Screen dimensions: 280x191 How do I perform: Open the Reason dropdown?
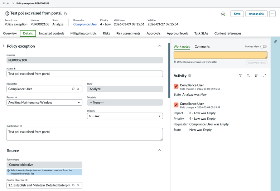(x=44, y=102)
